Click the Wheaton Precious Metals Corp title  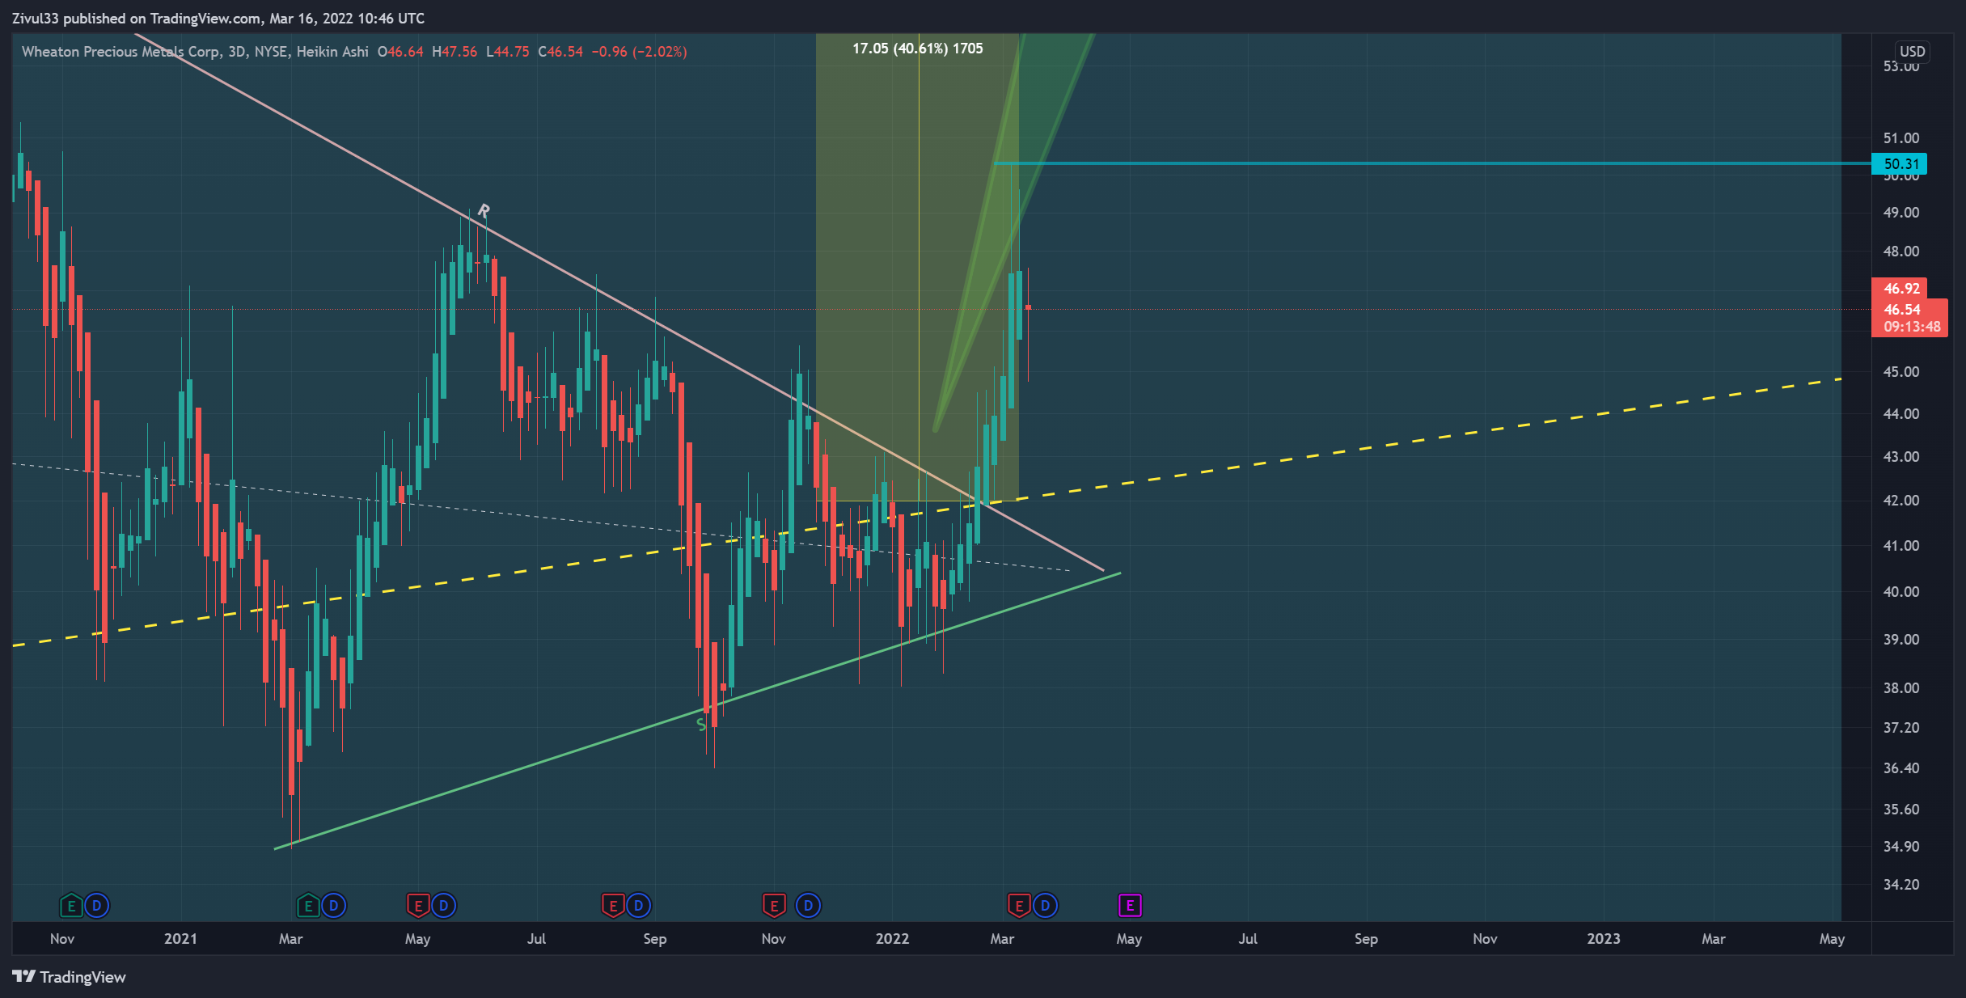[120, 52]
